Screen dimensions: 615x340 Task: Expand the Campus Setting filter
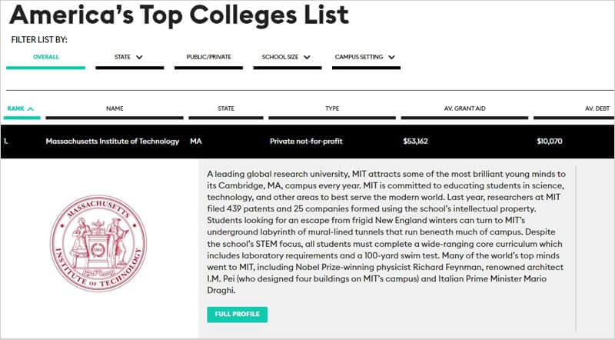click(x=391, y=57)
